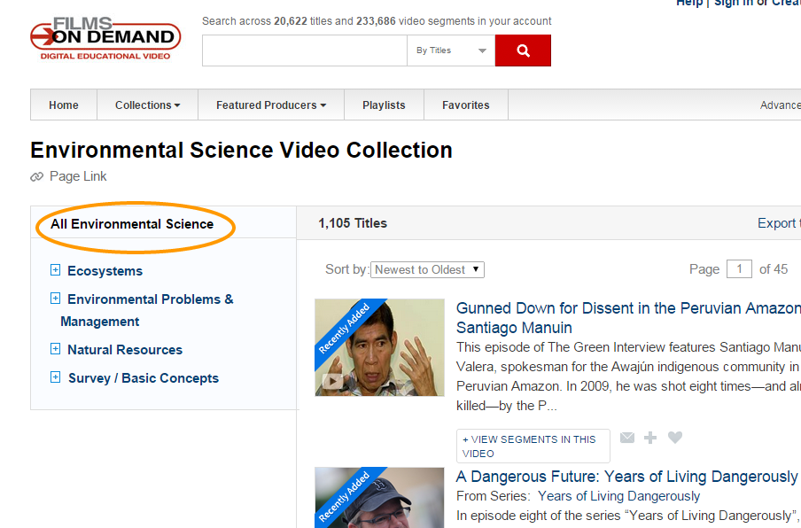
Task: Click the Advanced search link in navbar
Action: point(780,105)
